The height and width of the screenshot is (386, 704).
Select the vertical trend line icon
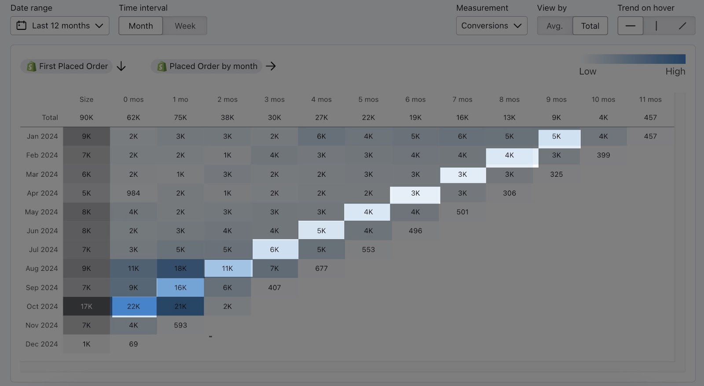656,26
